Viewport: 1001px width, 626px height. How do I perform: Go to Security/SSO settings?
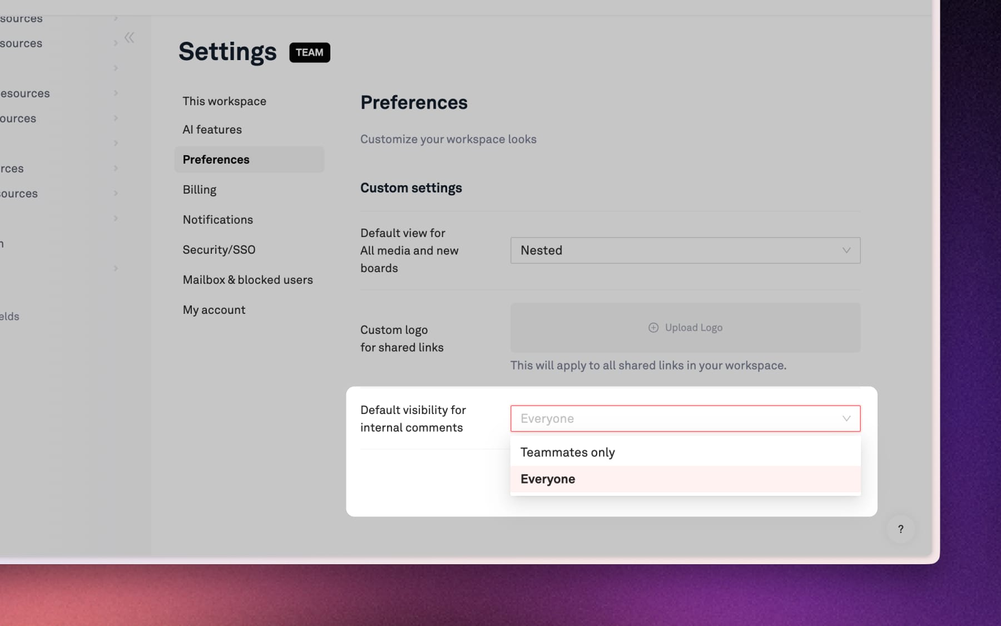tap(219, 250)
